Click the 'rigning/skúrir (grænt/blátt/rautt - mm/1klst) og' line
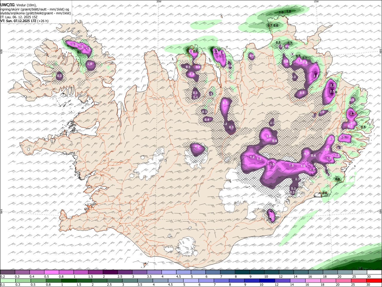Screen dimensions: 382x287 tap(35, 9)
